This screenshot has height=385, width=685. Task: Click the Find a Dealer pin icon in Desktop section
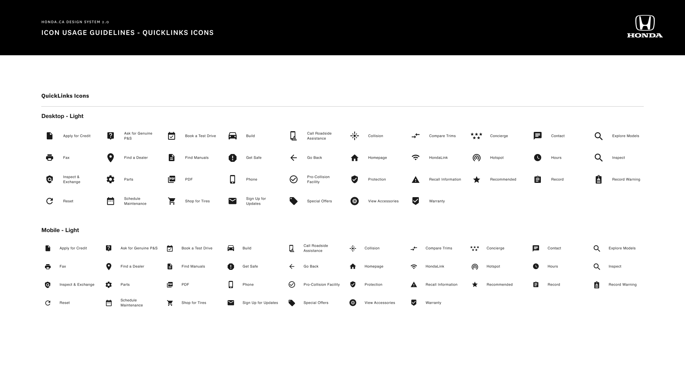[x=111, y=158]
